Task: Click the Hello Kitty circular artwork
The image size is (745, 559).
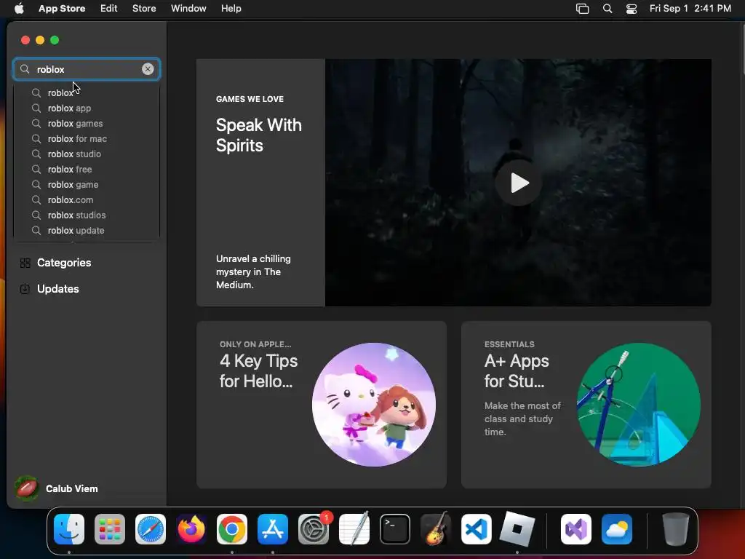Action: (374, 405)
